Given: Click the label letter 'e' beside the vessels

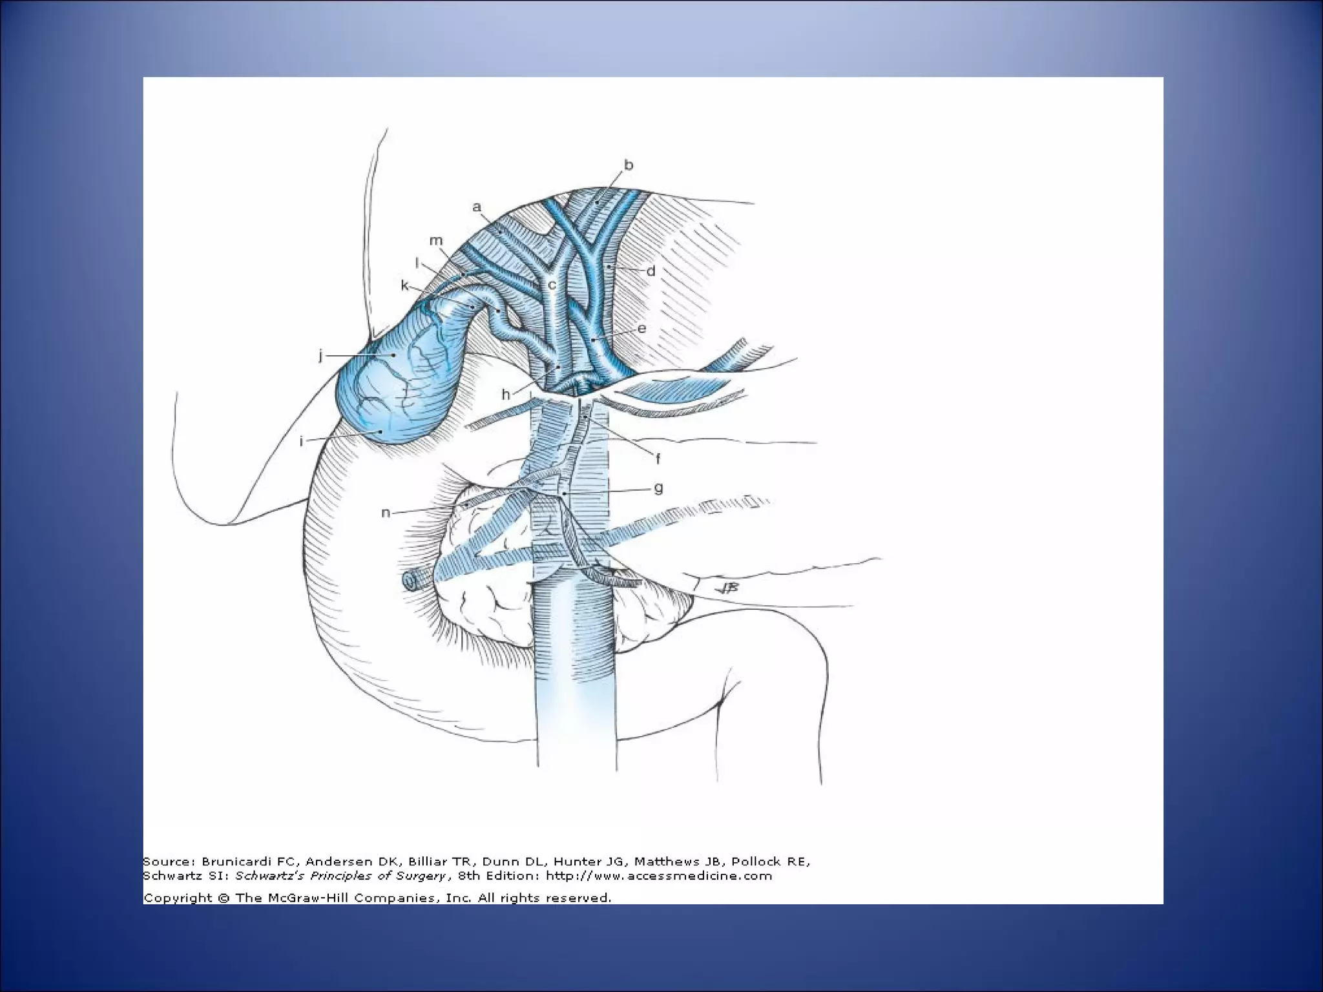Looking at the screenshot, I should pyautogui.click(x=641, y=328).
